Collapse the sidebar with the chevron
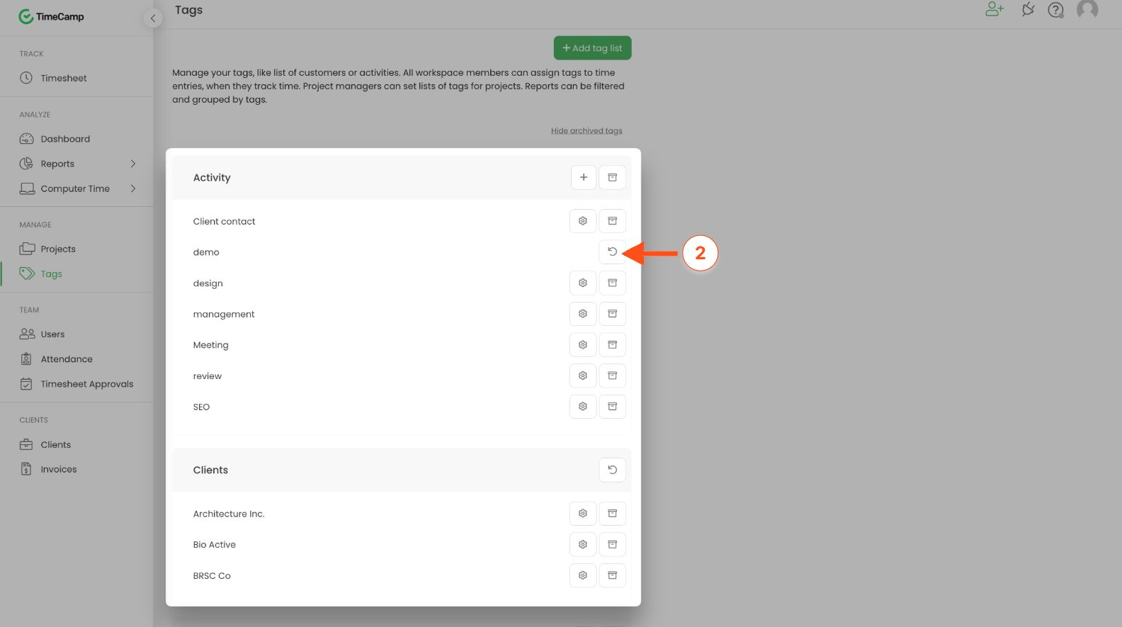This screenshot has height=627, width=1122. (152, 18)
